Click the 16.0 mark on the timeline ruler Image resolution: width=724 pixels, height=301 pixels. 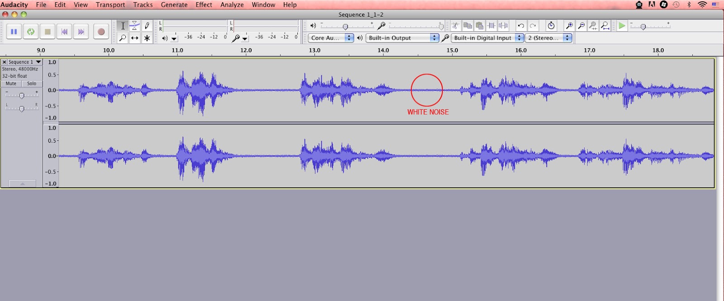tap(521, 51)
